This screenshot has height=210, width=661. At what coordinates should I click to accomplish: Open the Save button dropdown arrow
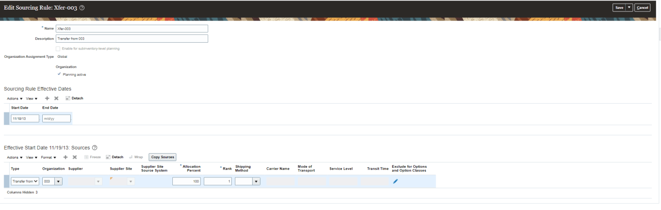(629, 7)
